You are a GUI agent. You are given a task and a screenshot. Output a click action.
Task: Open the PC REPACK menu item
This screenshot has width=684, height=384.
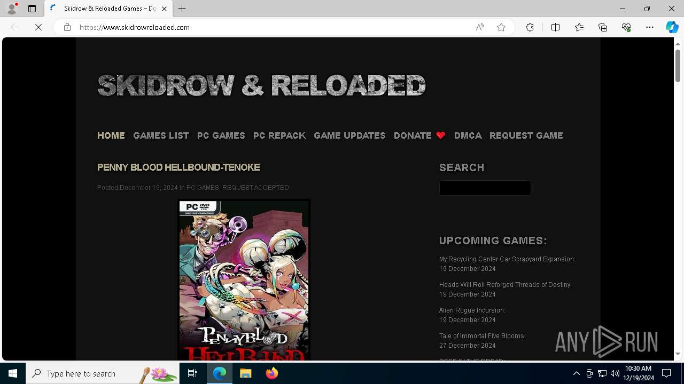(279, 135)
